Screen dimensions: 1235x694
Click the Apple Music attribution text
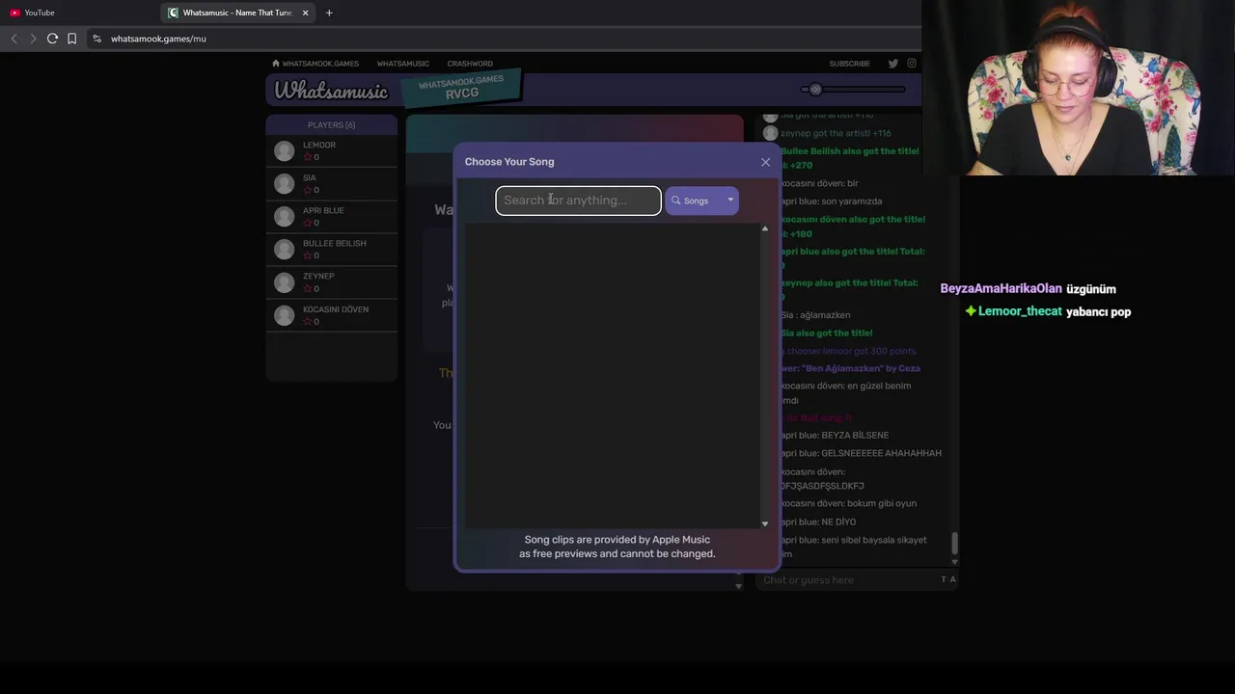click(617, 547)
